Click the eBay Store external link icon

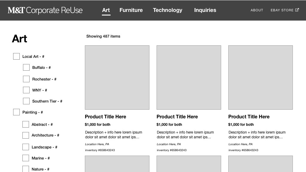[297, 10]
